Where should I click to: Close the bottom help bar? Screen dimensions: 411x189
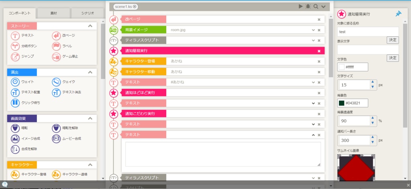coord(408,185)
